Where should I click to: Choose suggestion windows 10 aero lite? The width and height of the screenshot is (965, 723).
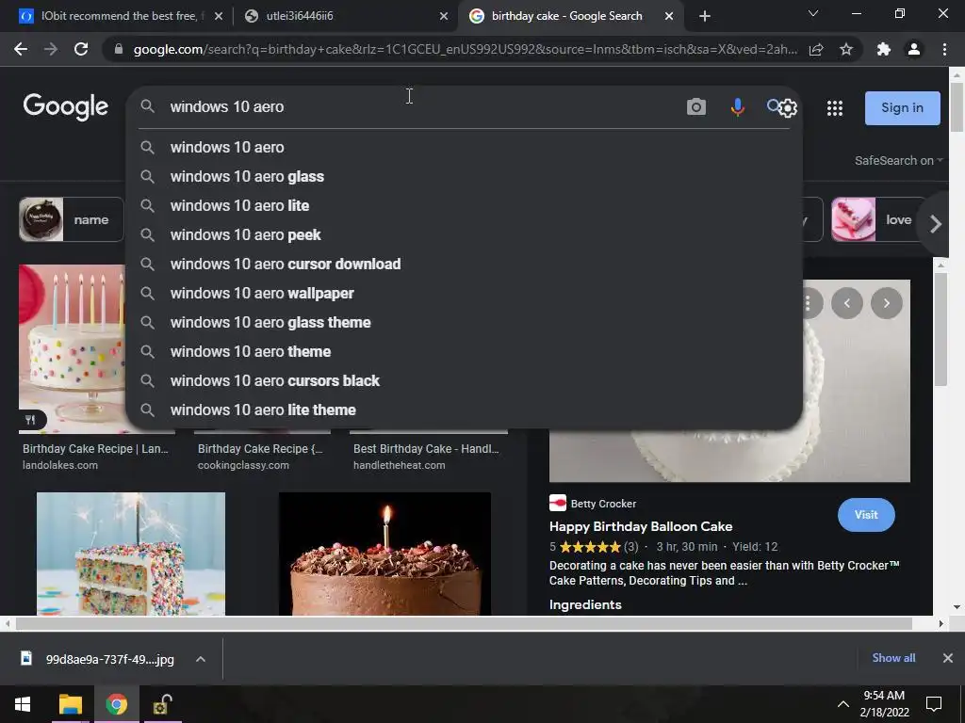pyautogui.click(x=464, y=206)
